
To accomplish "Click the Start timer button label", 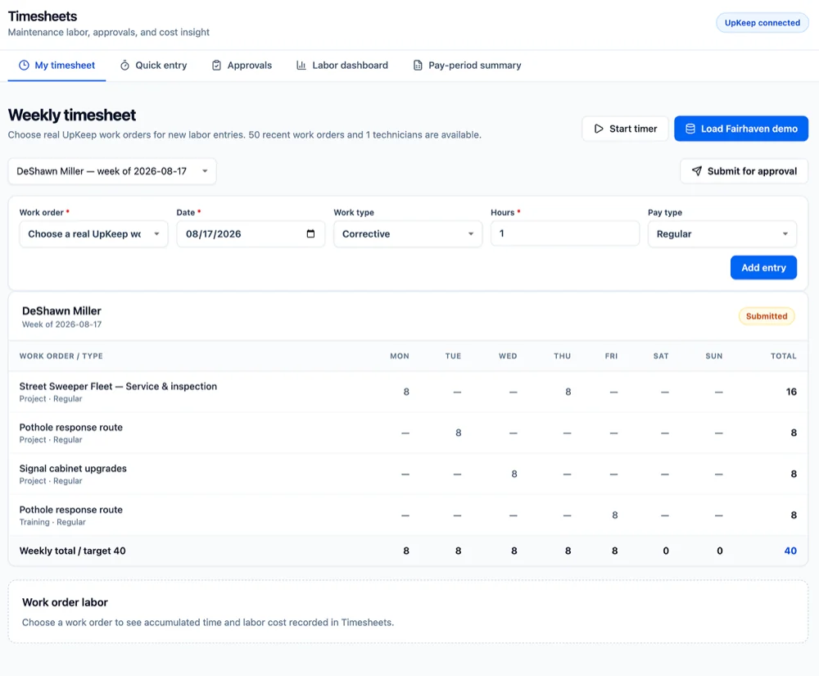I will pyautogui.click(x=633, y=129).
